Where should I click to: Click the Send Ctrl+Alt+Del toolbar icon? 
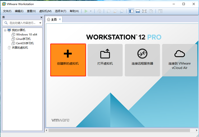[x=99, y=11]
